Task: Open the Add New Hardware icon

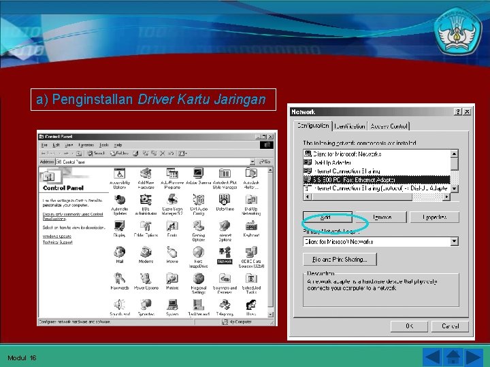Action: click(146, 179)
